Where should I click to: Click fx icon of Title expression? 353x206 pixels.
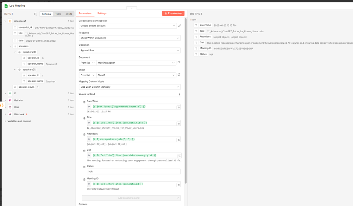coord(89,123)
